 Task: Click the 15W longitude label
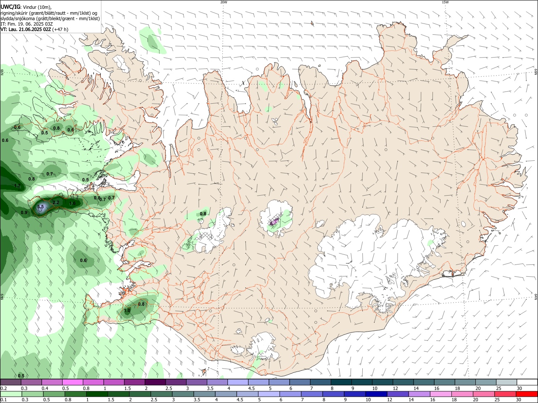[x=445, y=2]
